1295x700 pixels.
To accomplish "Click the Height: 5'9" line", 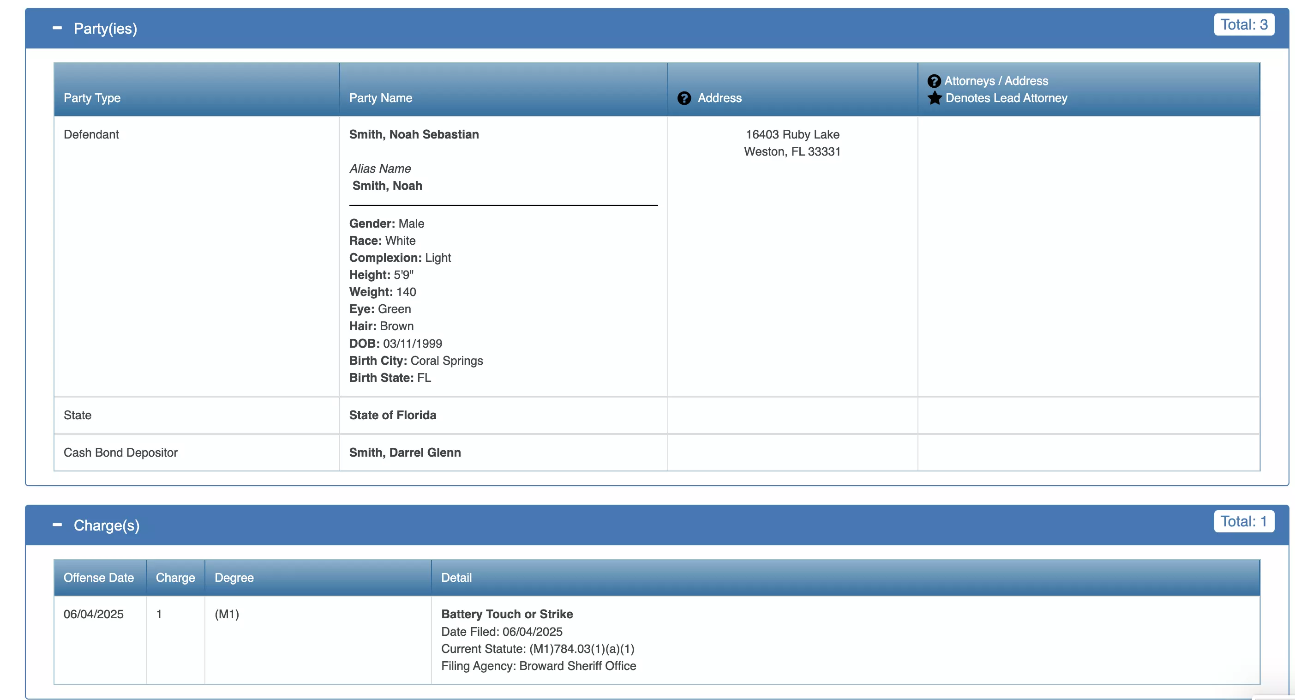I will [x=382, y=275].
